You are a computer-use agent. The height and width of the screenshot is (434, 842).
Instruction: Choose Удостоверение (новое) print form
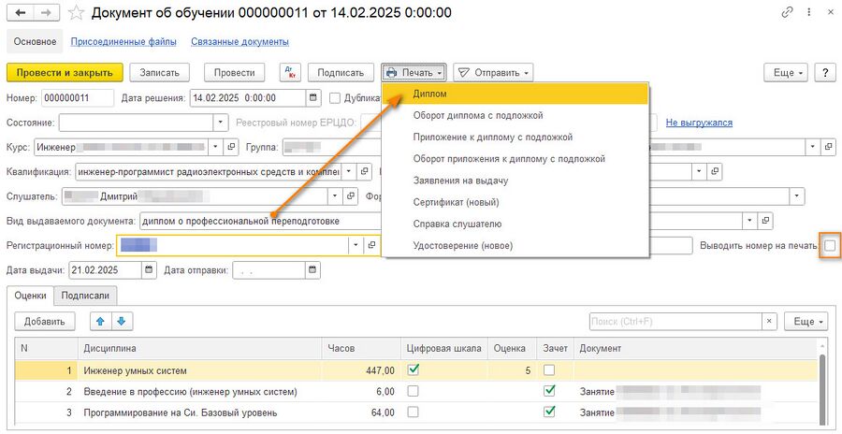515,246
